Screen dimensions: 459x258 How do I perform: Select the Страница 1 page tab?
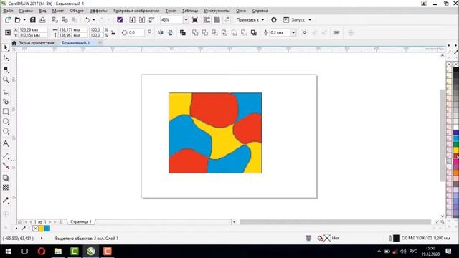[x=81, y=221]
